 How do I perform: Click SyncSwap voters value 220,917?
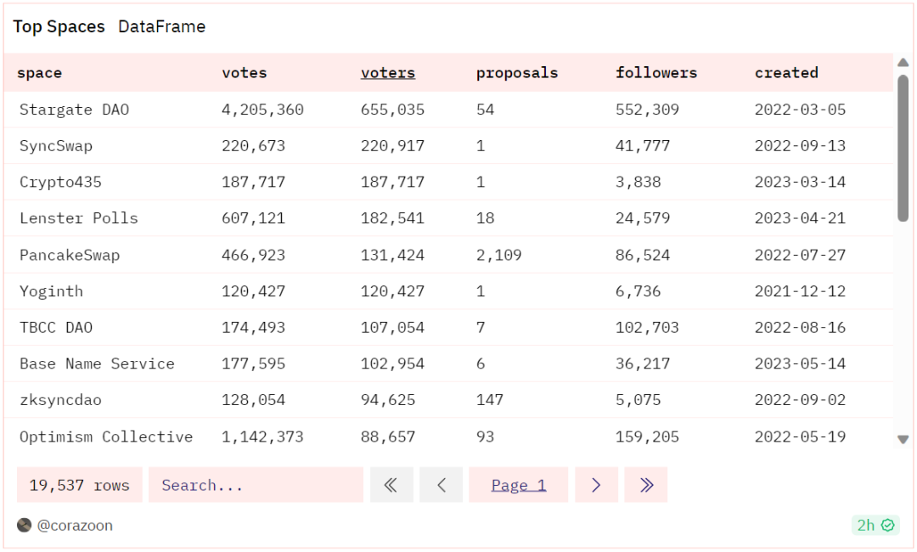pyautogui.click(x=392, y=145)
